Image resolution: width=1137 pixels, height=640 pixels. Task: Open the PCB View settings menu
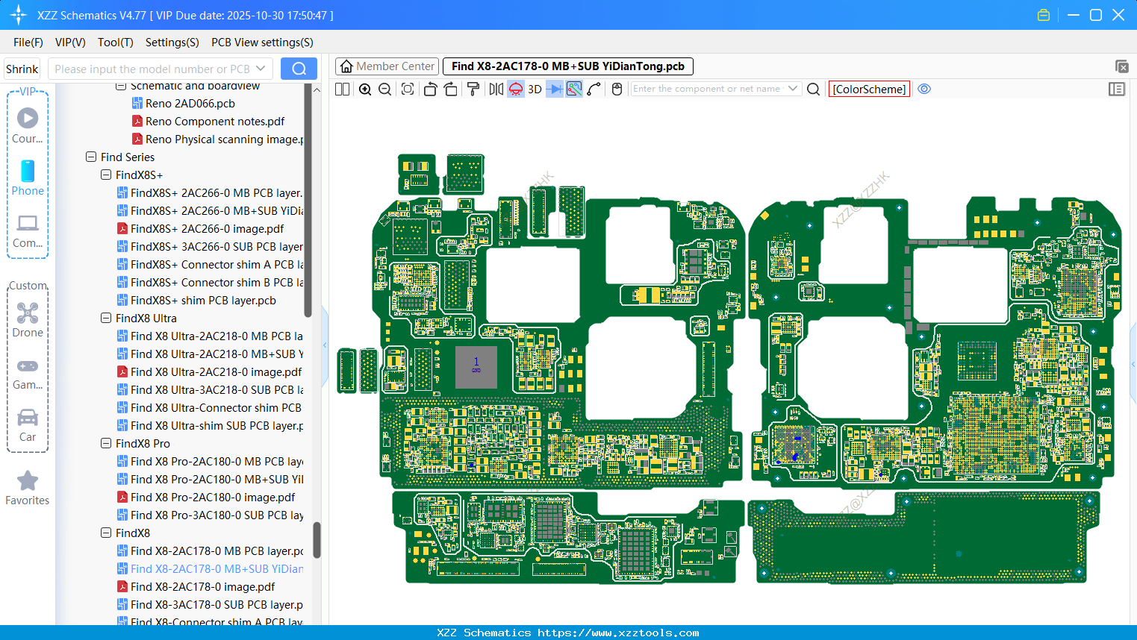262,43
